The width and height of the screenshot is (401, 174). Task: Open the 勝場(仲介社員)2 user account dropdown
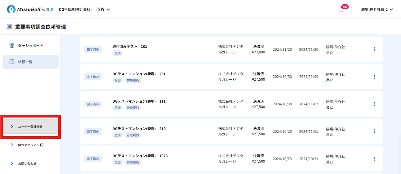(x=377, y=9)
